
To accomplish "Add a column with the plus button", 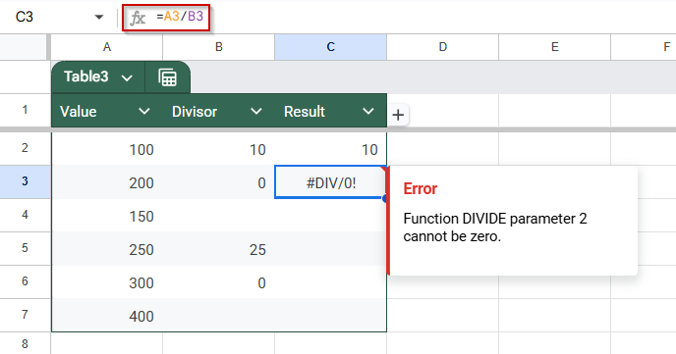I will click(398, 115).
